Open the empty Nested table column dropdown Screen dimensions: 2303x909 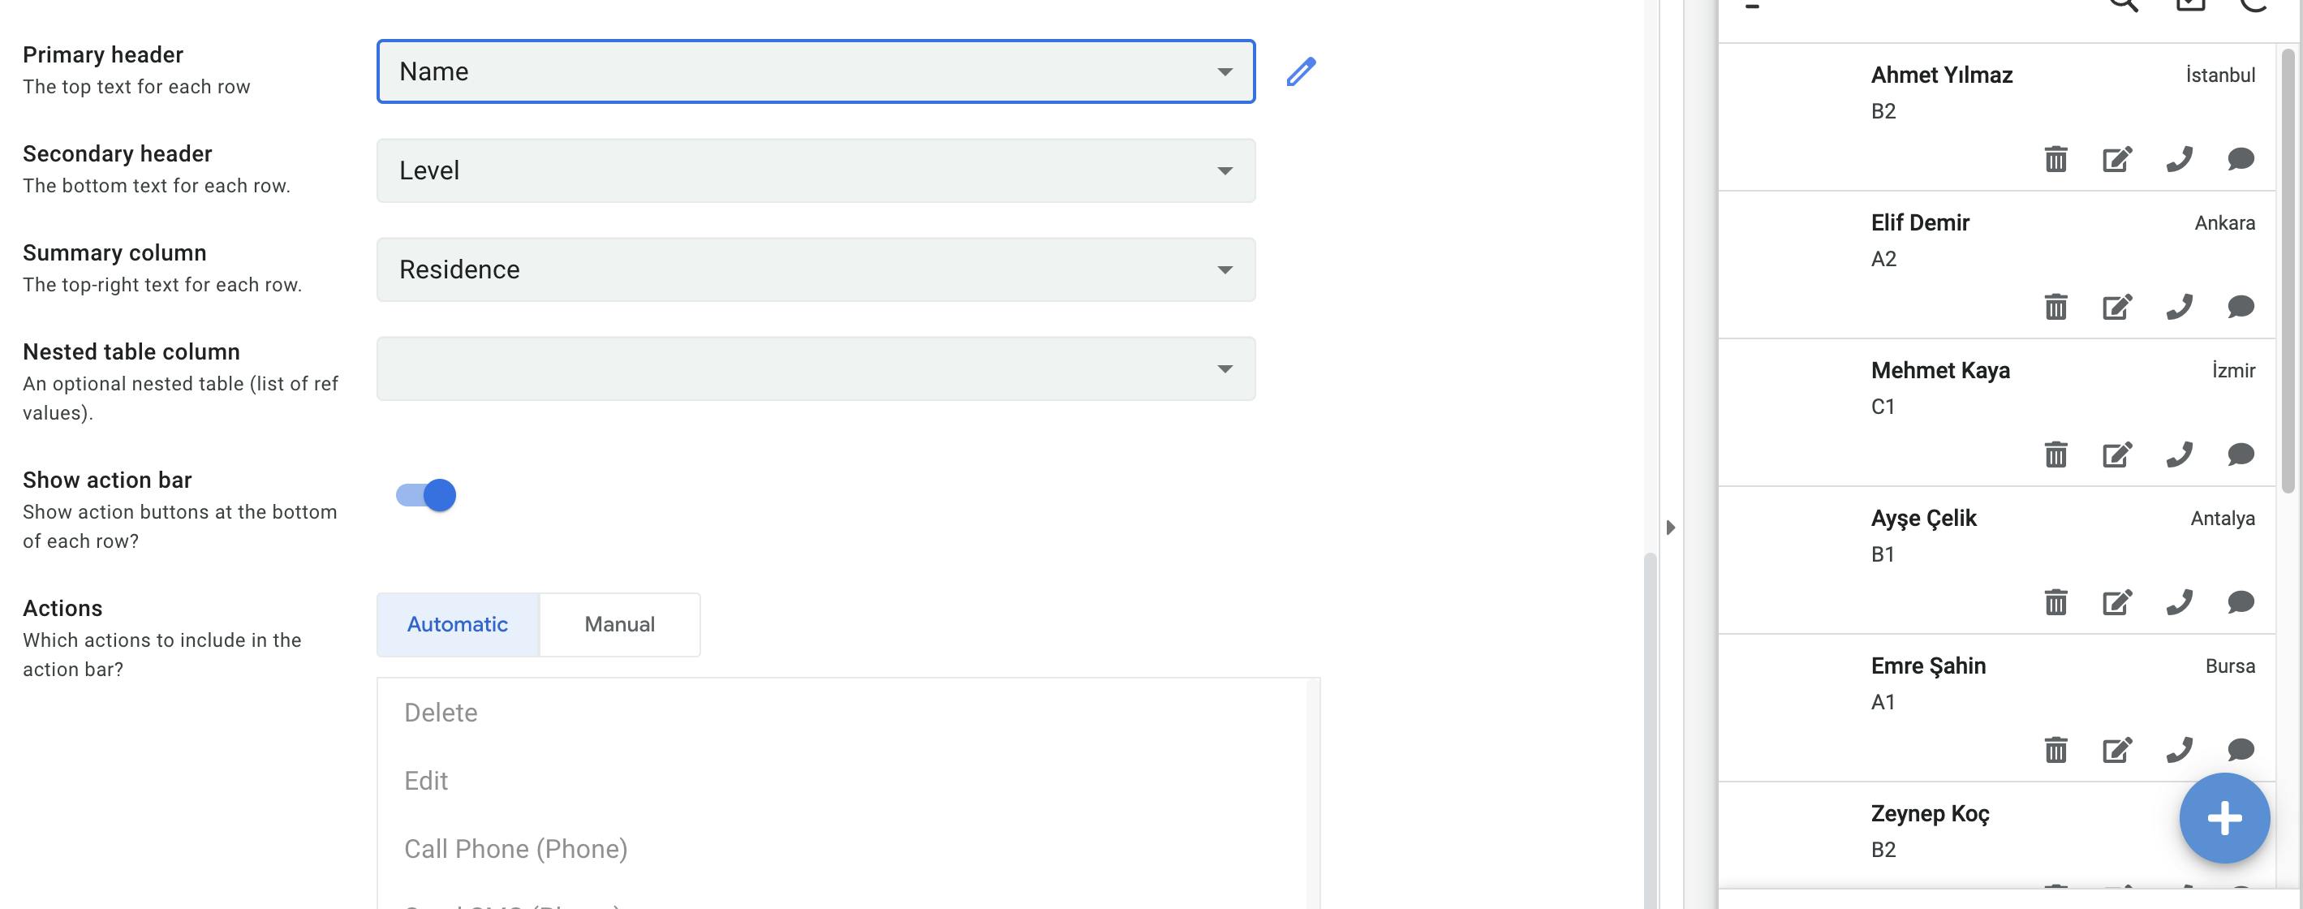(816, 369)
